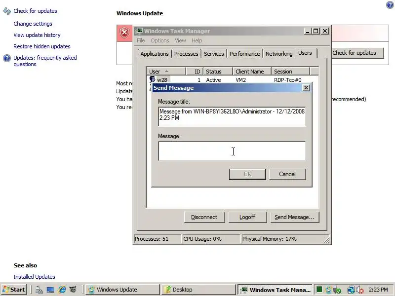
Task: Minimize the Task Manager window
Action: tap(307, 31)
